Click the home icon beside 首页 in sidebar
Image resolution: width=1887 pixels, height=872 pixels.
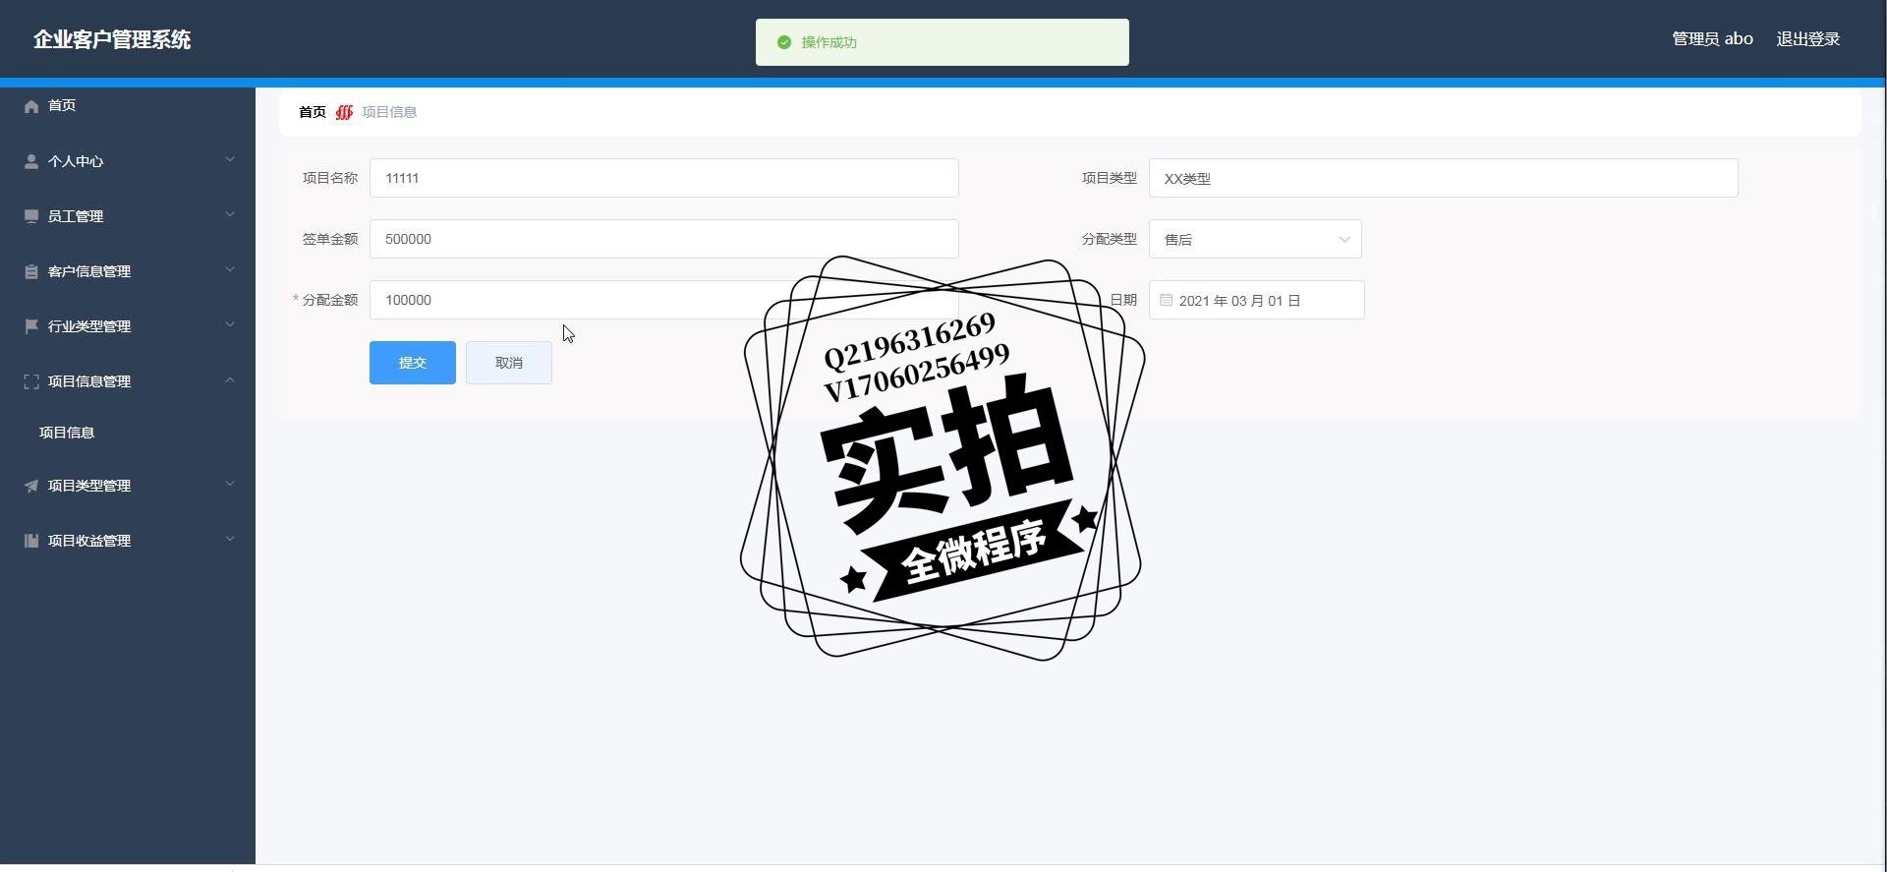pyautogui.click(x=31, y=106)
